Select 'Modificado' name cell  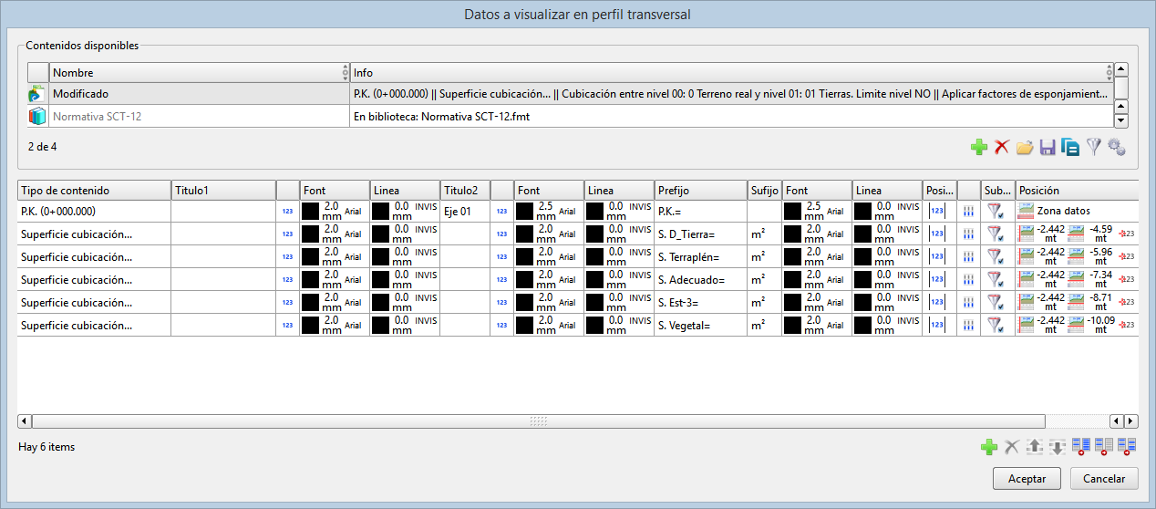(199, 94)
